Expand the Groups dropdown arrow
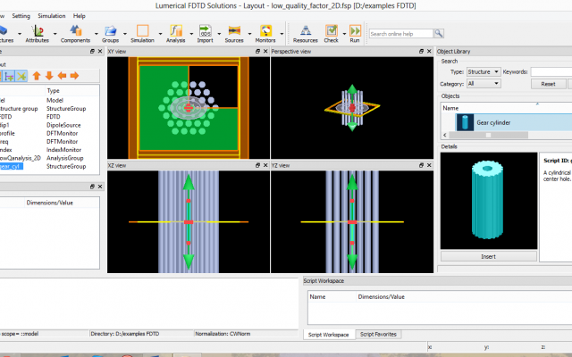This screenshot has height=357, width=572. tap(125, 34)
